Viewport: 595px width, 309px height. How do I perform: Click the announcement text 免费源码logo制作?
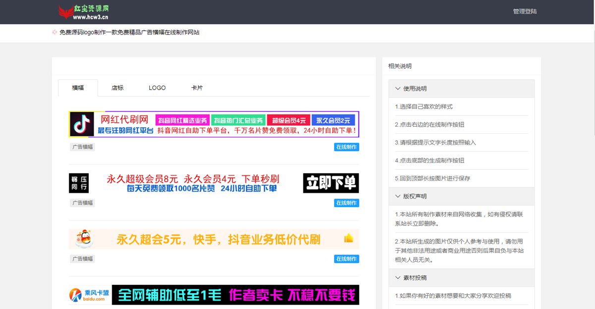[129, 32]
